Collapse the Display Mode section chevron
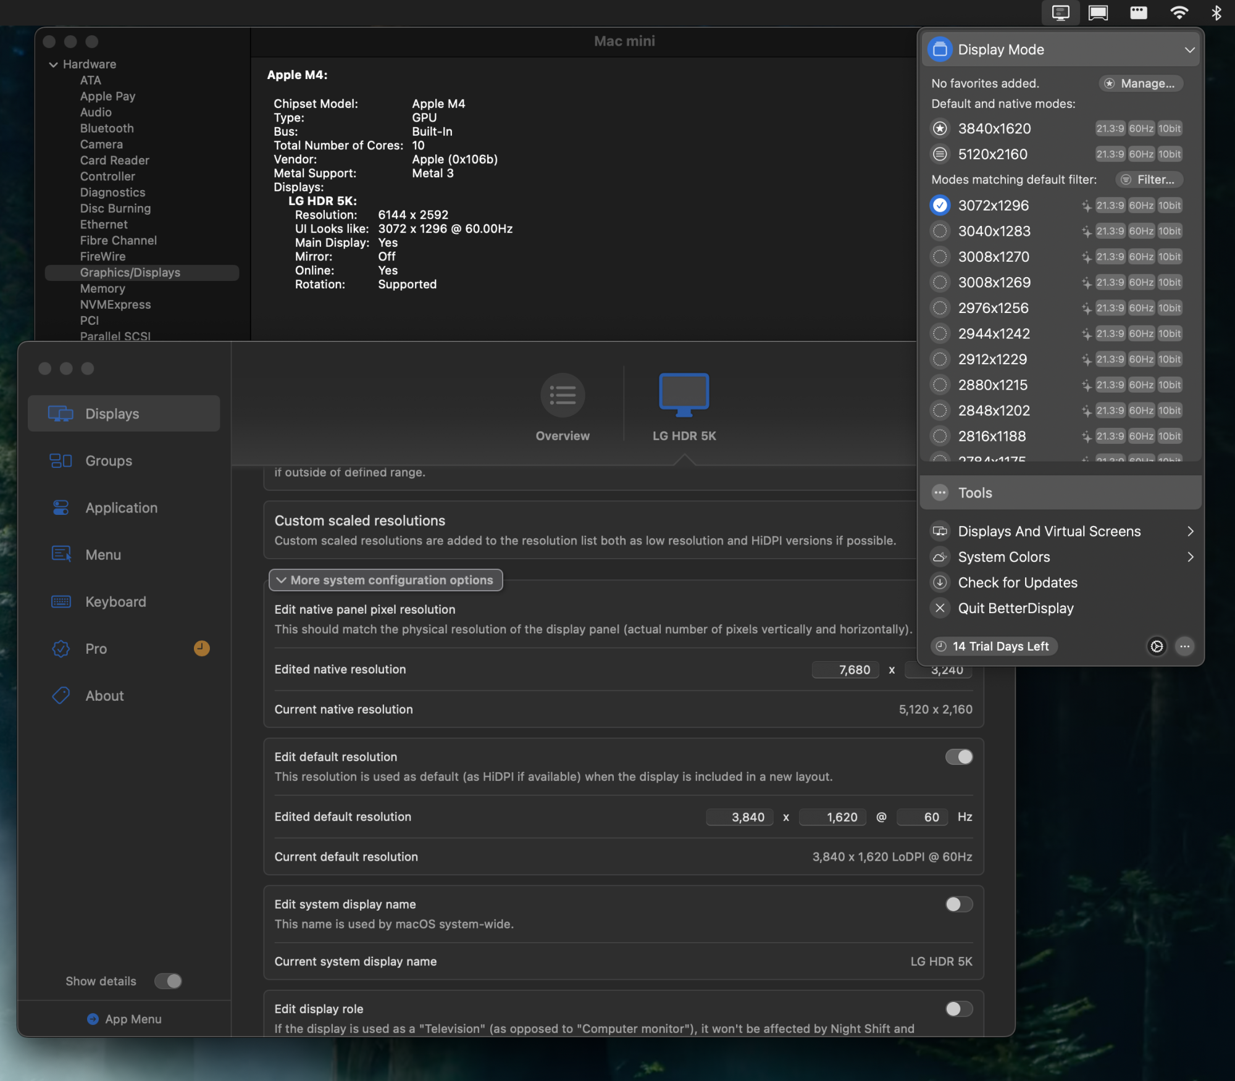Viewport: 1235px width, 1081px height. pos(1189,49)
